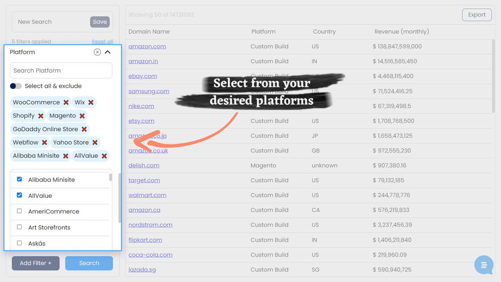
Task: Remove the GoDaddy Online Store tag
Action: [x=84, y=129]
